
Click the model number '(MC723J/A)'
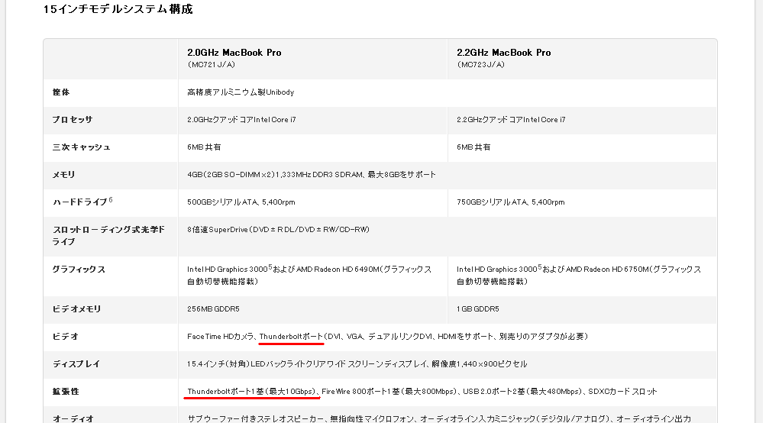pos(481,64)
